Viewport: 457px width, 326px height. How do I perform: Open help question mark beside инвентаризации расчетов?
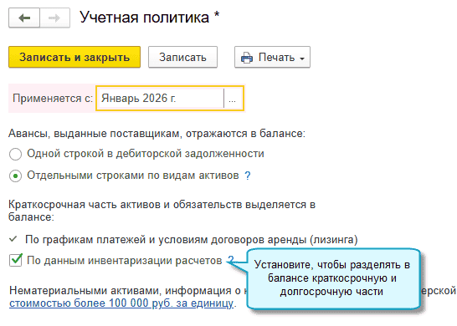pyautogui.click(x=230, y=260)
